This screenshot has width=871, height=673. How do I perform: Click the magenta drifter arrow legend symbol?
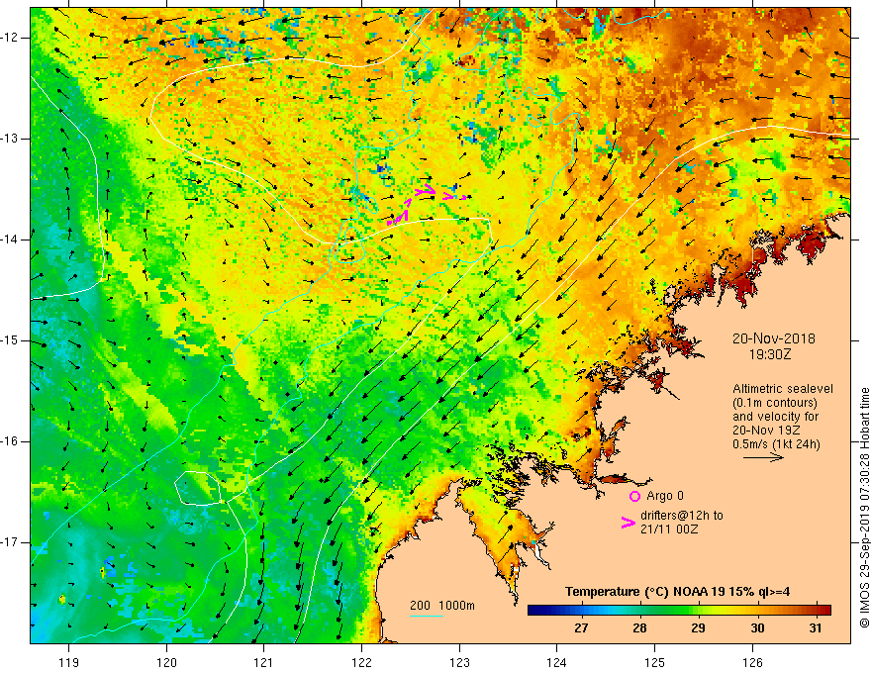coord(628,523)
